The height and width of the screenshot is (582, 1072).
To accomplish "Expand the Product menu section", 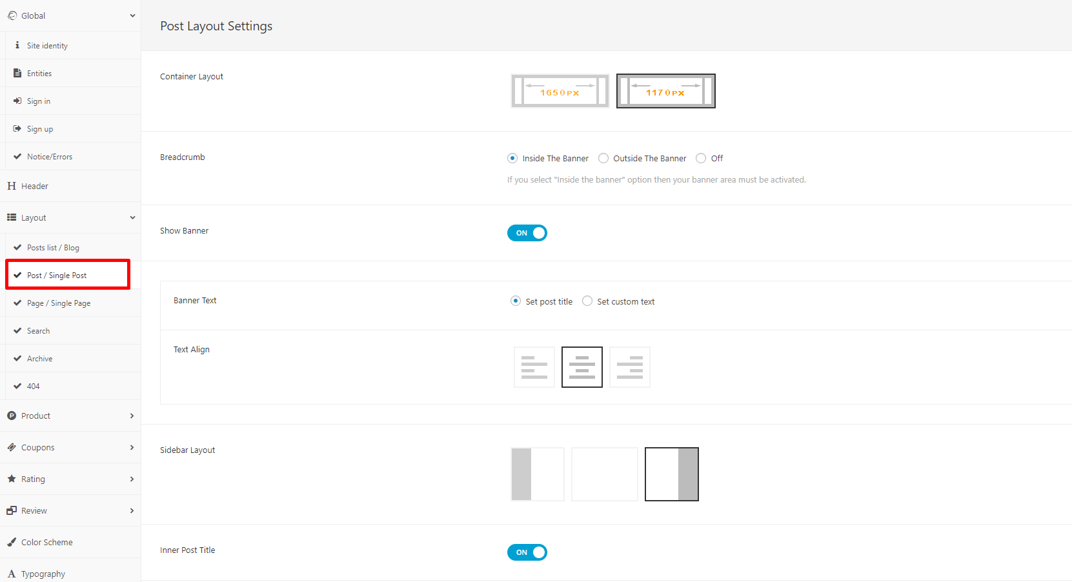I will click(x=70, y=416).
